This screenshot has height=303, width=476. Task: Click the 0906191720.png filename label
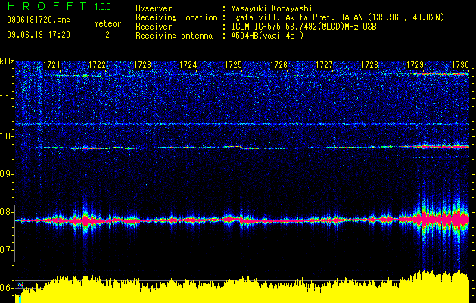pos(39,20)
